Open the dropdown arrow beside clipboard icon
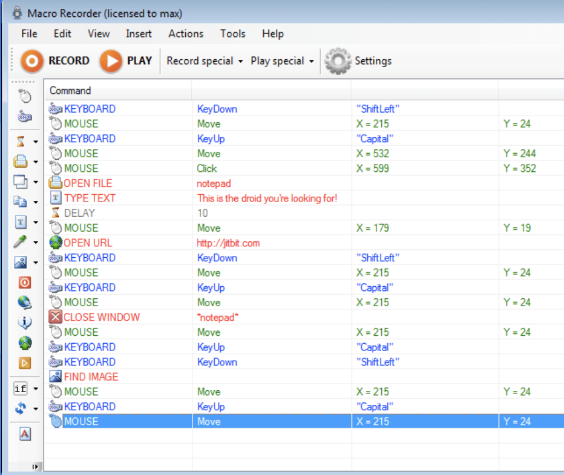 (36, 202)
